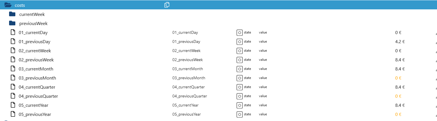Click the state icon for 01_currentDay

239,33
